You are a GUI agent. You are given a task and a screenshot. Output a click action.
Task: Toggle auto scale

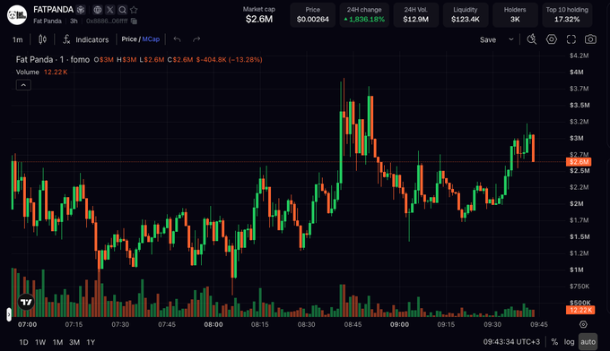[x=588, y=342]
